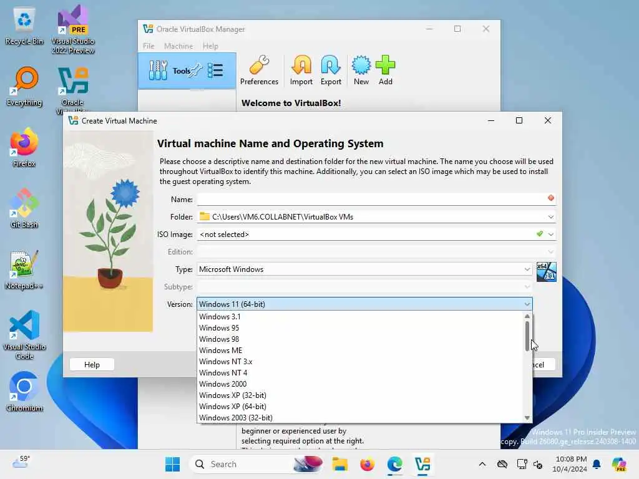Open the Type dropdown showing Microsoft Windows
Image resolution: width=639 pixels, height=479 pixels.
pyautogui.click(x=364, y=269)
